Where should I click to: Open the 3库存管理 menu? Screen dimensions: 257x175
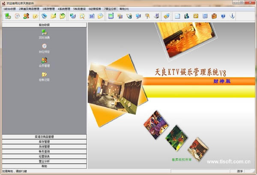(49, 9)
